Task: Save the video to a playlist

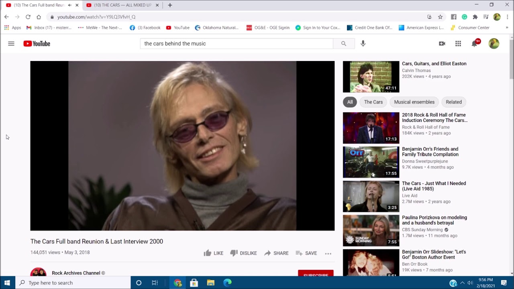Action: 306,253
